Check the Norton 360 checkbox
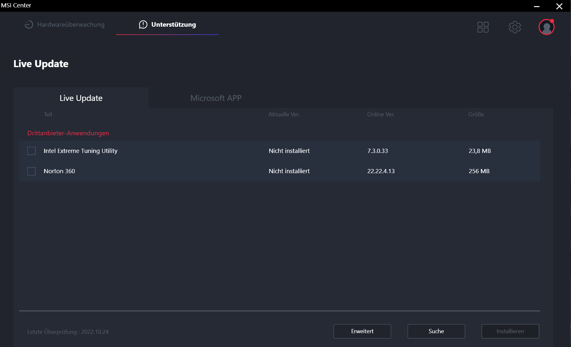Image resolution: width=571 pixels, height=347 pixels. pos(32,171)
